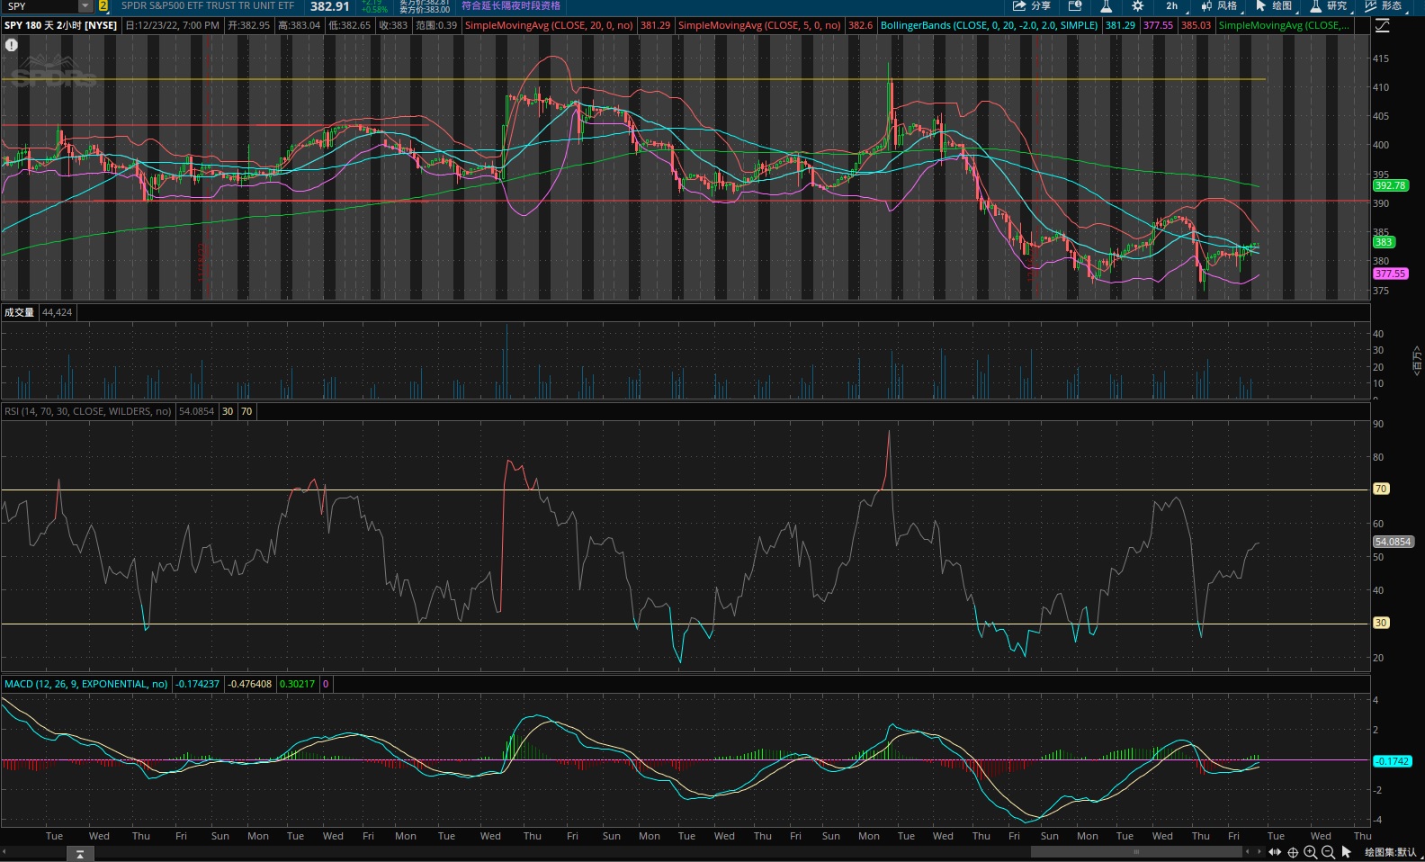Open the 形态 patterns dropdown
1425x862 pixels.
pos(1384,6)
